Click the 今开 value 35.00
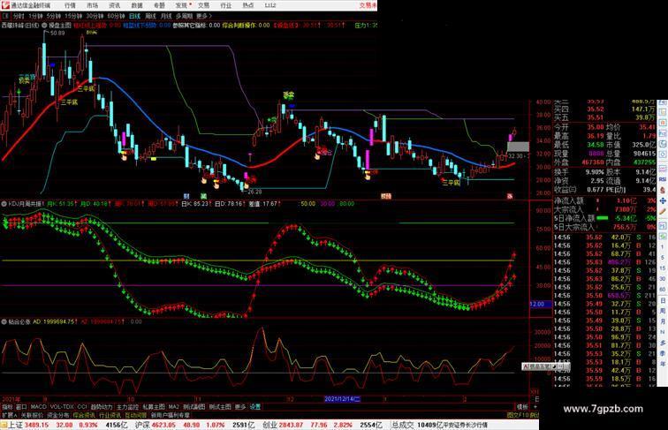The height and width of the screenshot is (430, 668). click(x=596, y=127)
